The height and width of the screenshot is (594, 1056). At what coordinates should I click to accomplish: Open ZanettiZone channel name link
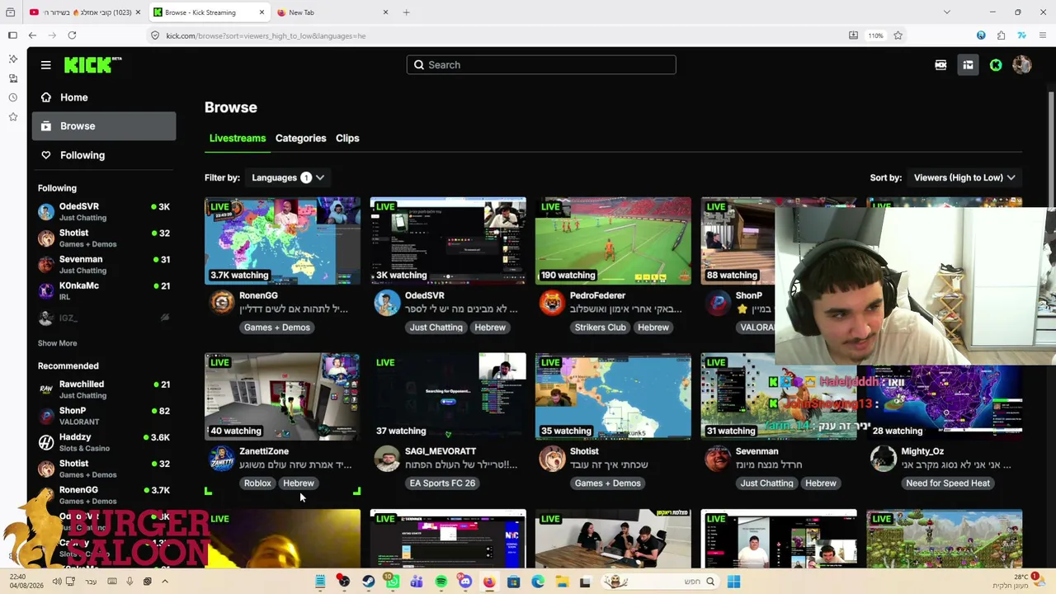point(264,451)
